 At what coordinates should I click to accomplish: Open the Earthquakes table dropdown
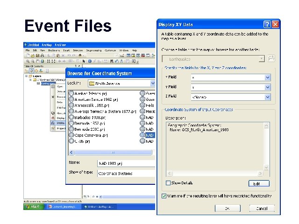click(262, 59)
